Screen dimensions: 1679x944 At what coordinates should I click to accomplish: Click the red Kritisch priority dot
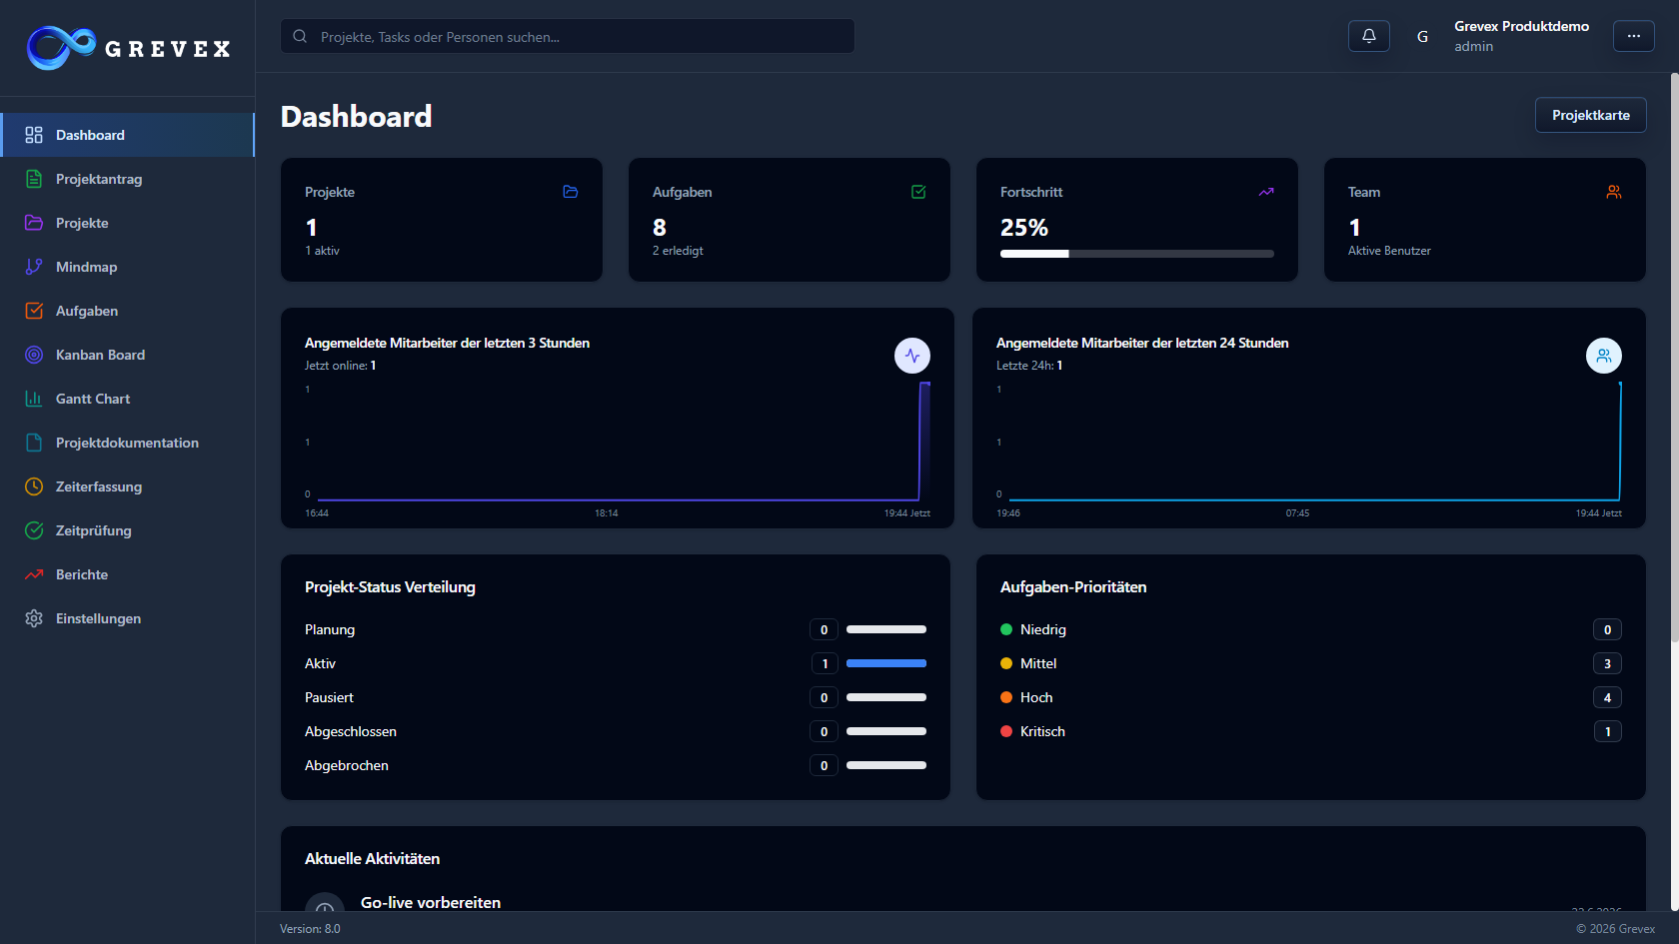click(x=1006, y=731)
